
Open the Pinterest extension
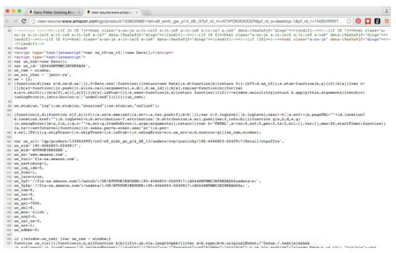point(359,22)
